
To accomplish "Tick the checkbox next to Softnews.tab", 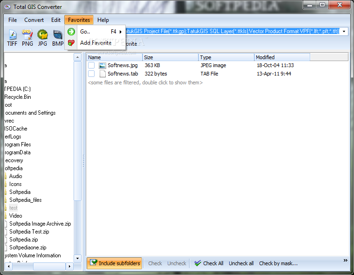I will pos(91,74).
